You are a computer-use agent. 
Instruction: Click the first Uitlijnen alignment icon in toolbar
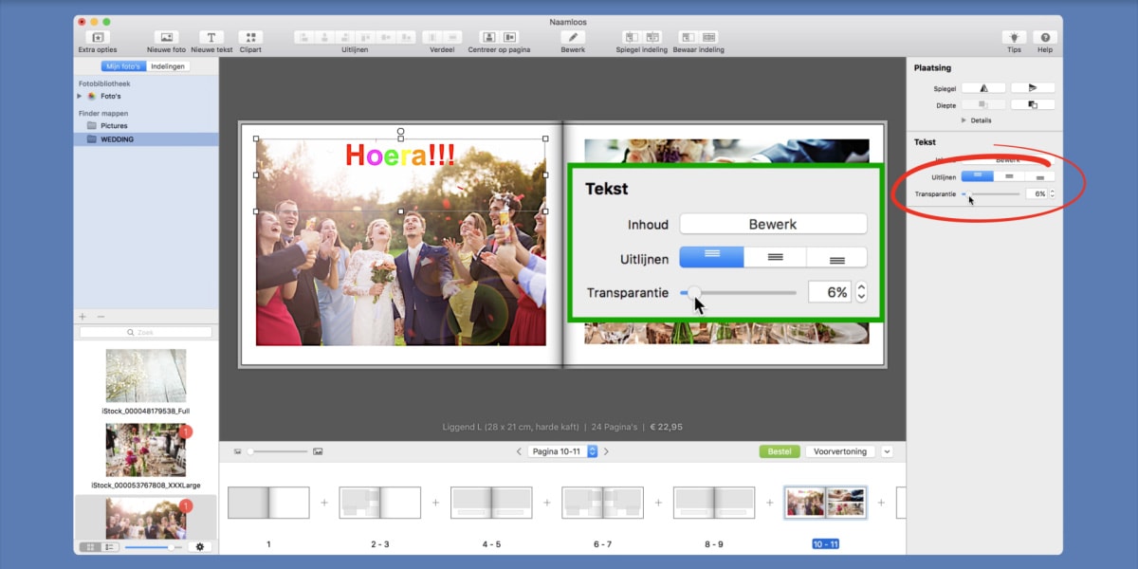click(x=303, y=37)
